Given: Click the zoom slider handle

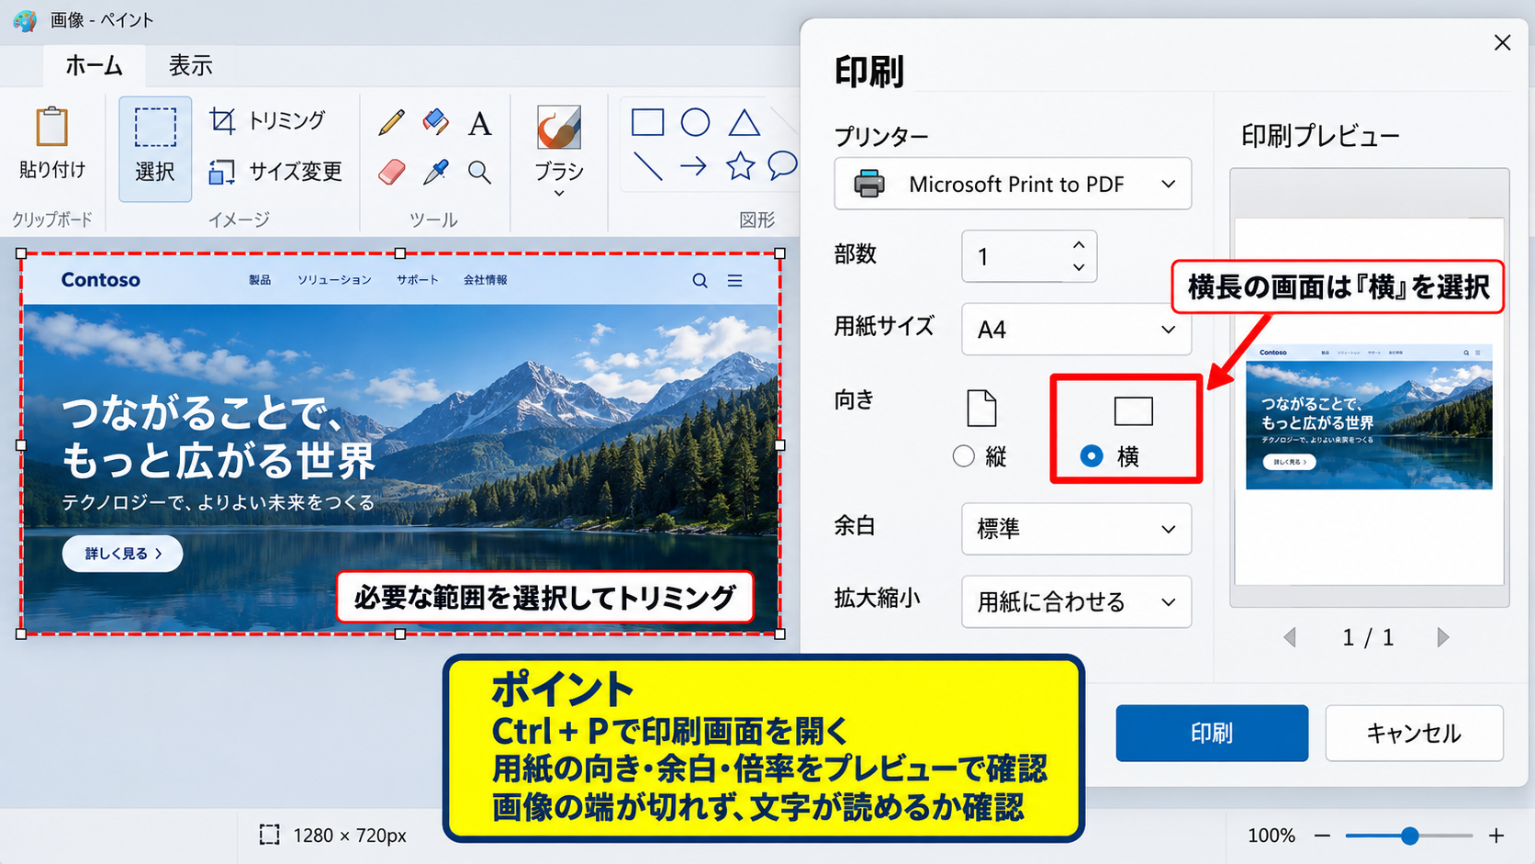Looking at the screenshot, I should coord(1409,836).
